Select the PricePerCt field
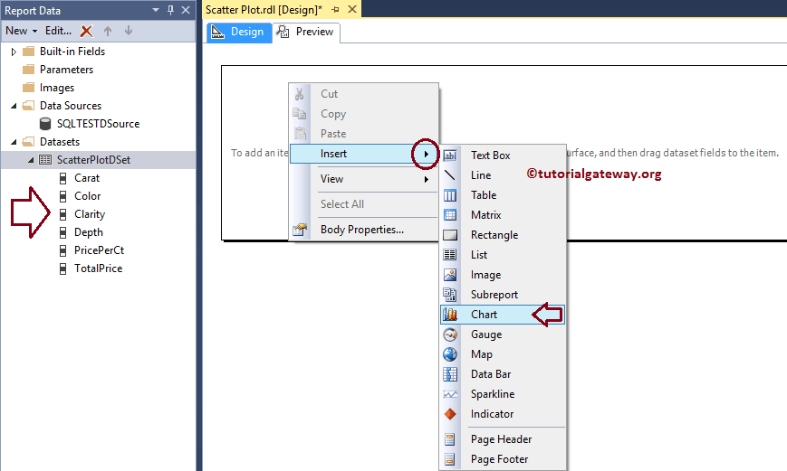The width and height of the screenshot is (787, 471). pos(99,250)
